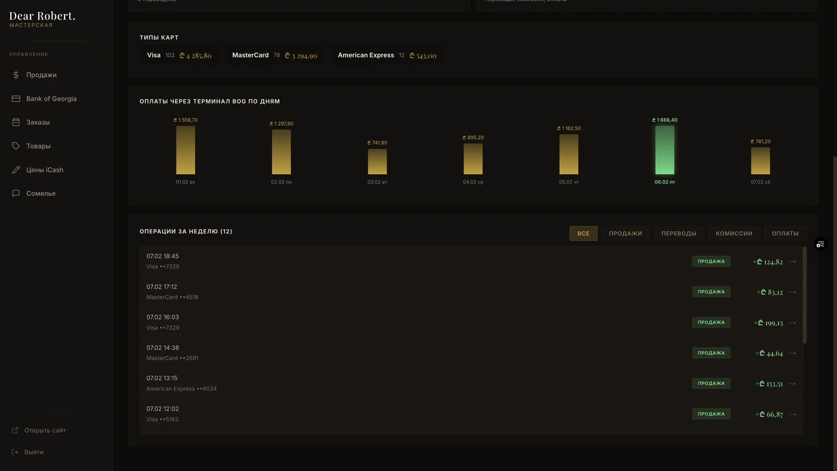
Task: Select the ВСЕ filter tab
Action: pos(583,233)
